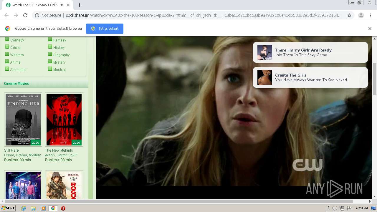The image size is (377, 212).
Task: Open the Fantasy genre link
Action: 59,40
